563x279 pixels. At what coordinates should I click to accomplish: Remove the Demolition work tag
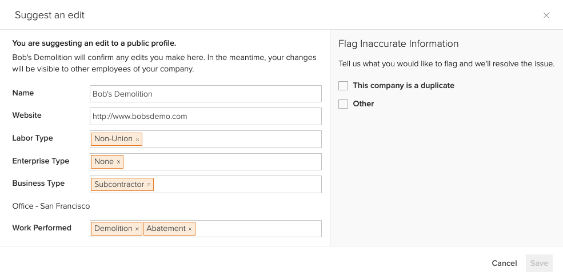pyautogui.click(x=137, y=229)
